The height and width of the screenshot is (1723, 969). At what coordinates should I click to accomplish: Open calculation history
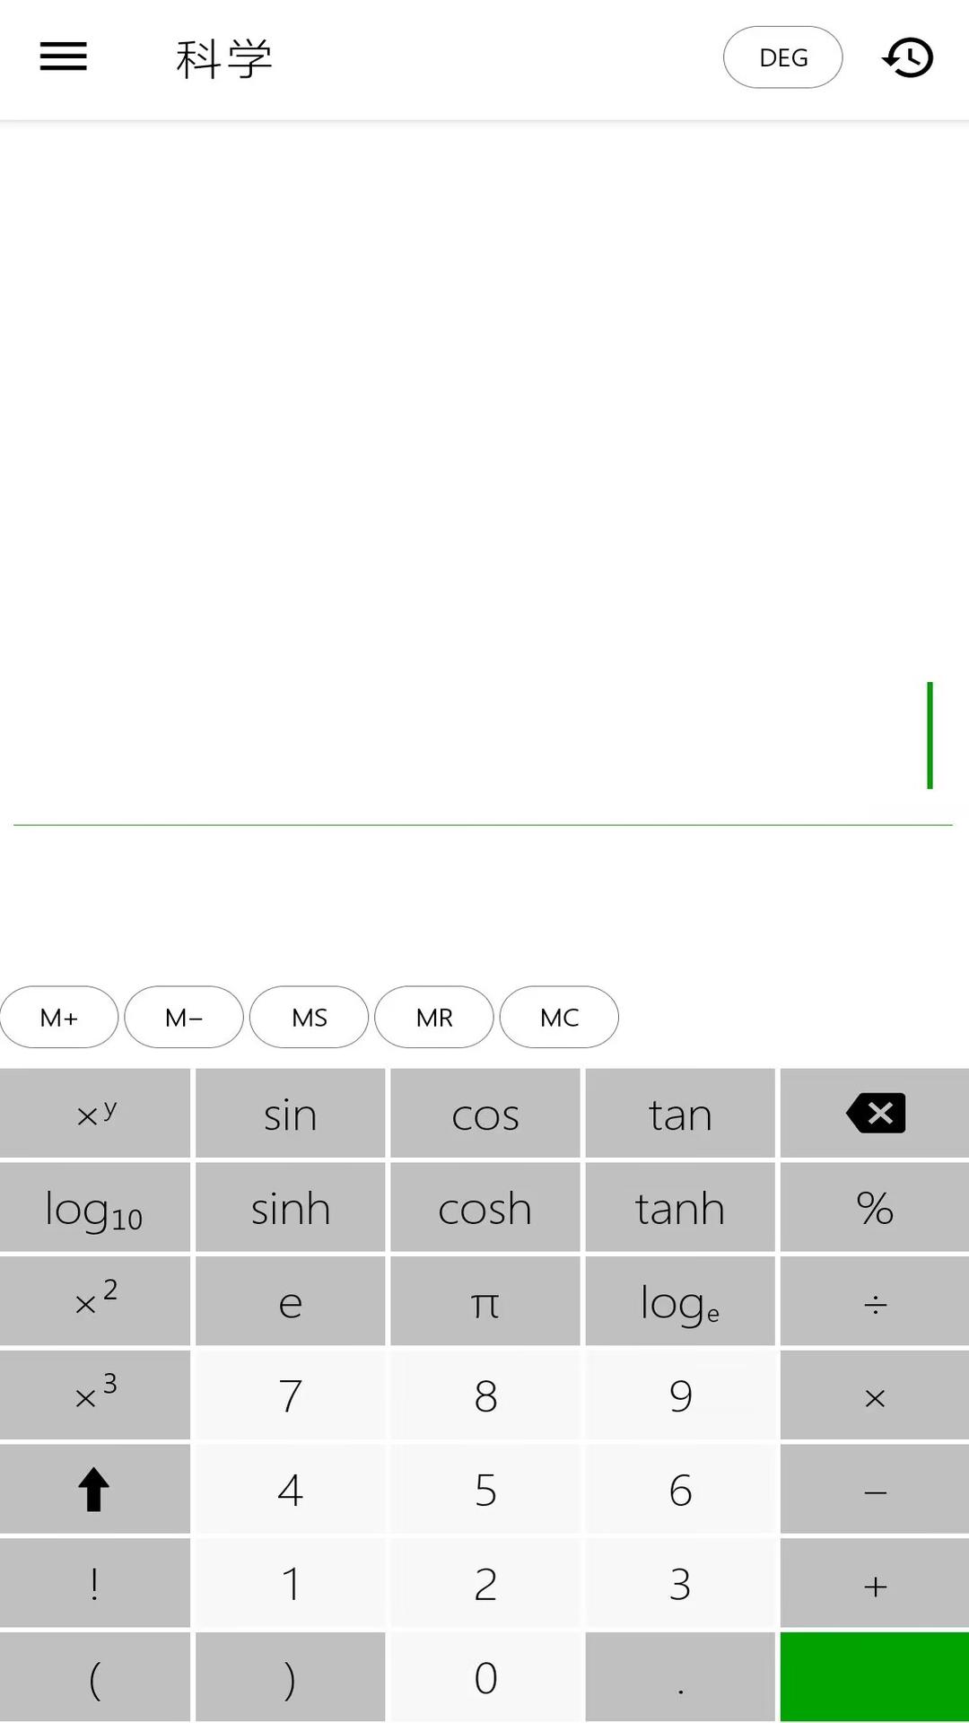pyautogui.click(x=907, y=57)
